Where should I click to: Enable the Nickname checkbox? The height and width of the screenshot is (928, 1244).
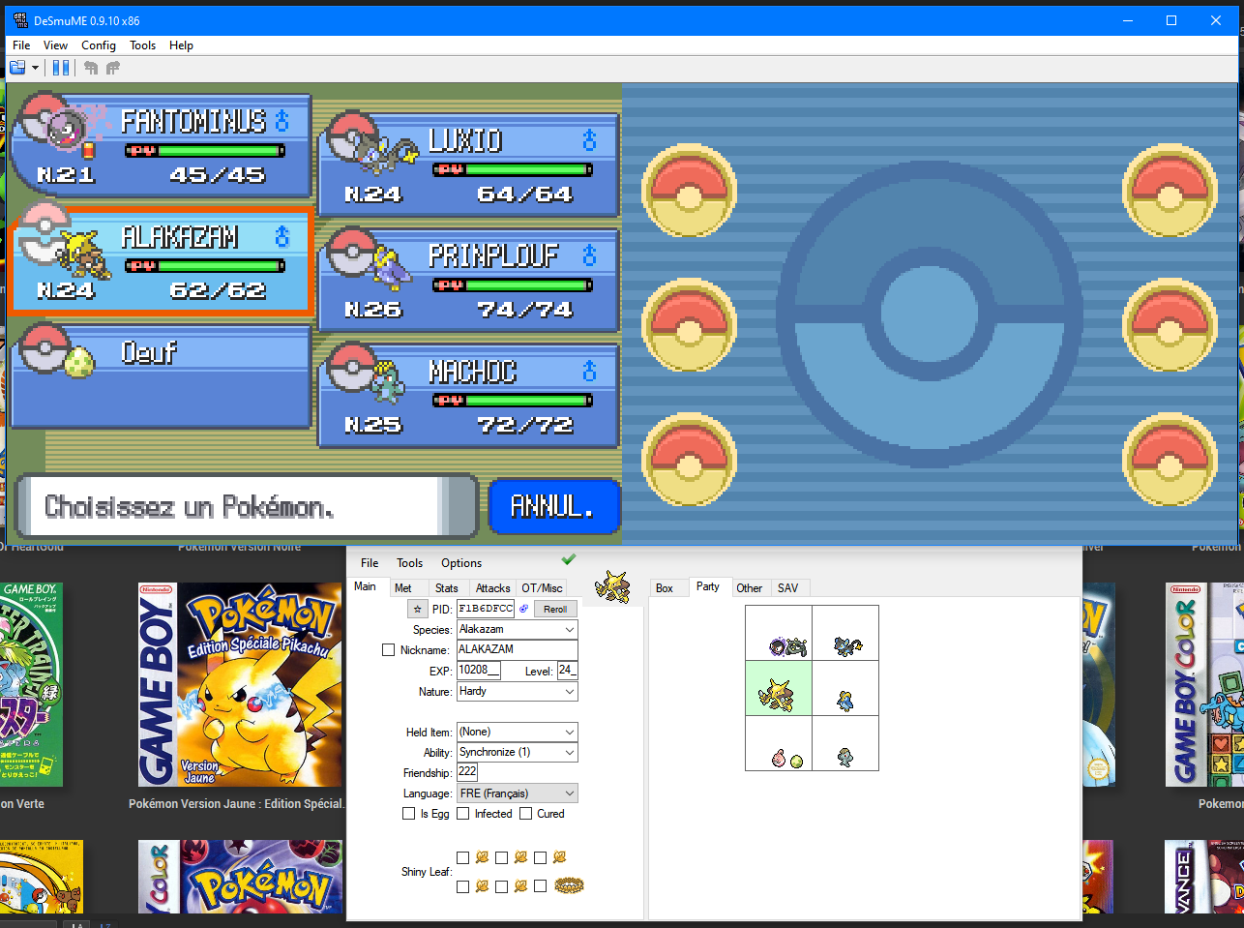coord(389,650)
